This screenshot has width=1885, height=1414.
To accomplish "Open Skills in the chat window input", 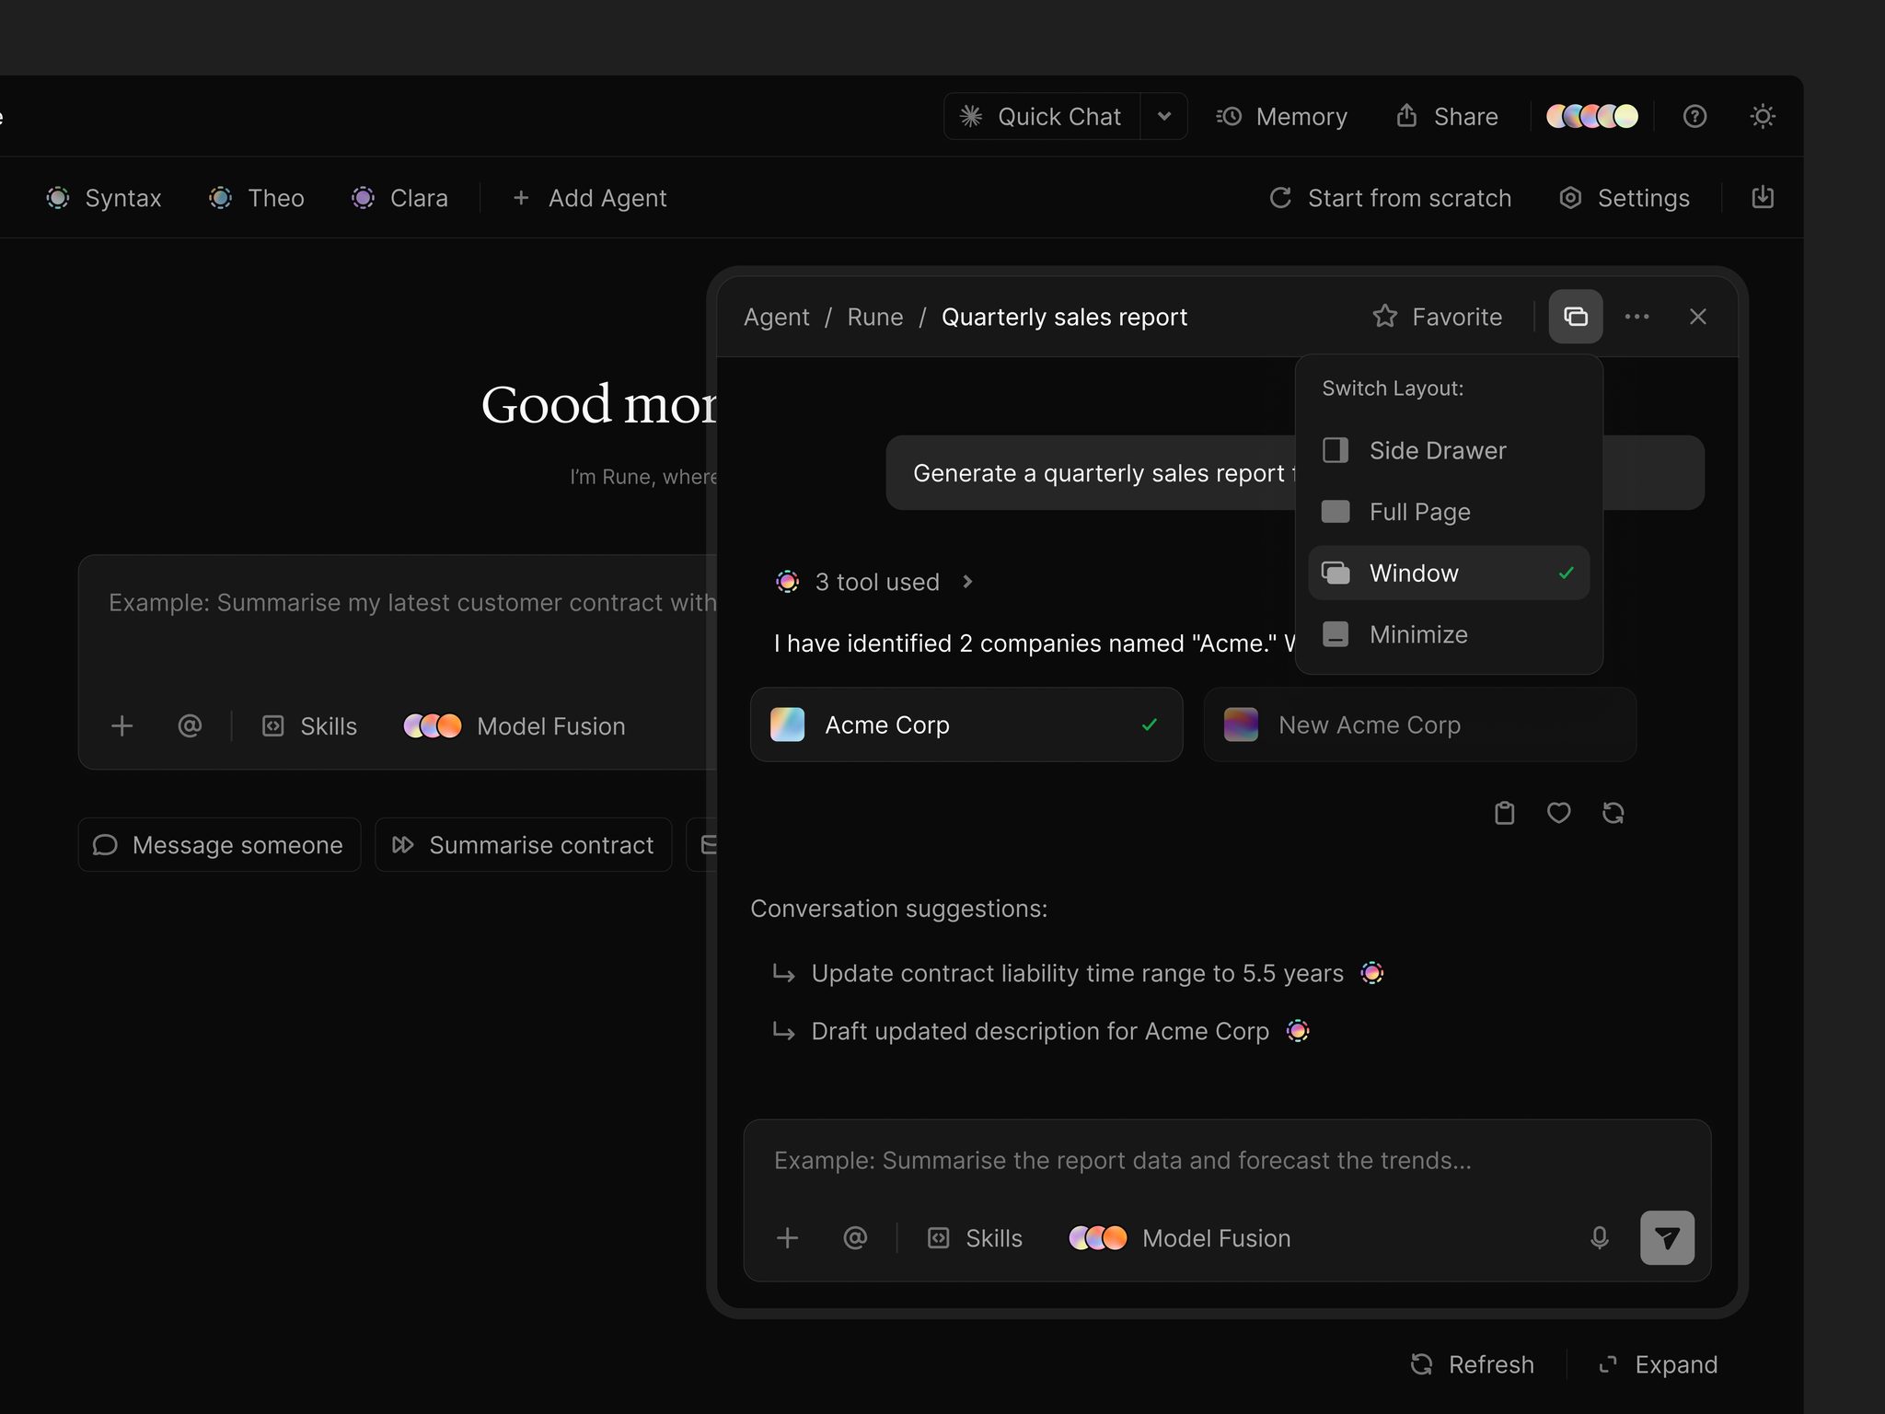I will [x=976, y=1238].
